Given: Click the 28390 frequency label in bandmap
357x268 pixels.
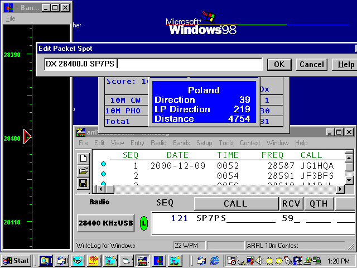Looking at the screenshot, I should click(x=12, y=55).
